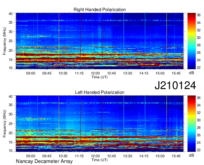Click the 36 value on top color bar

[199, 15]
